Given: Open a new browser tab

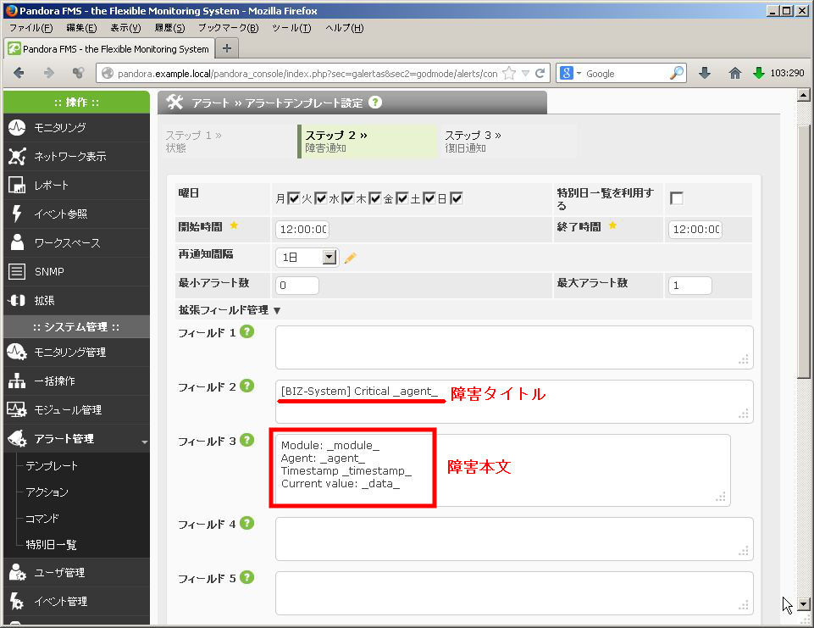Looking at the screenshot, I should click(x=227, y=48).
